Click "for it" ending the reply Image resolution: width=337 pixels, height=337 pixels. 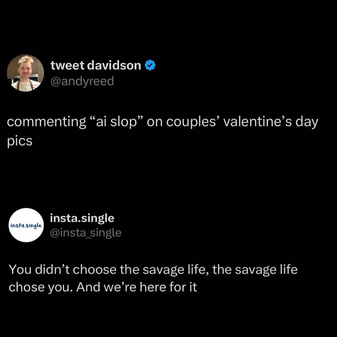tap(183, 287)
